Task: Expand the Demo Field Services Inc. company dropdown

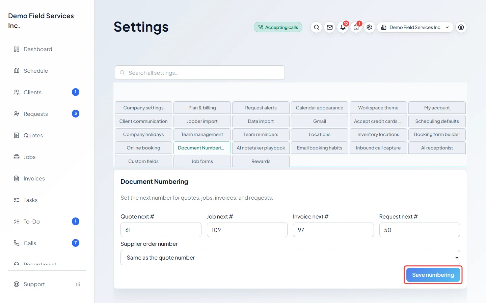Action: 415,27
